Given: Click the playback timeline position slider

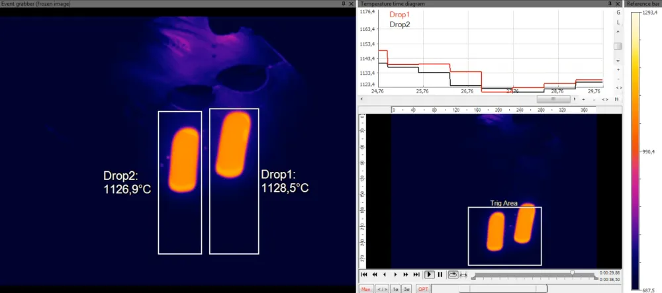Looking at the screenshot, I should pos(573,272).
